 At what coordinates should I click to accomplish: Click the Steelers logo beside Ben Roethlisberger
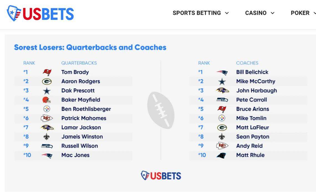pos(47,109)
